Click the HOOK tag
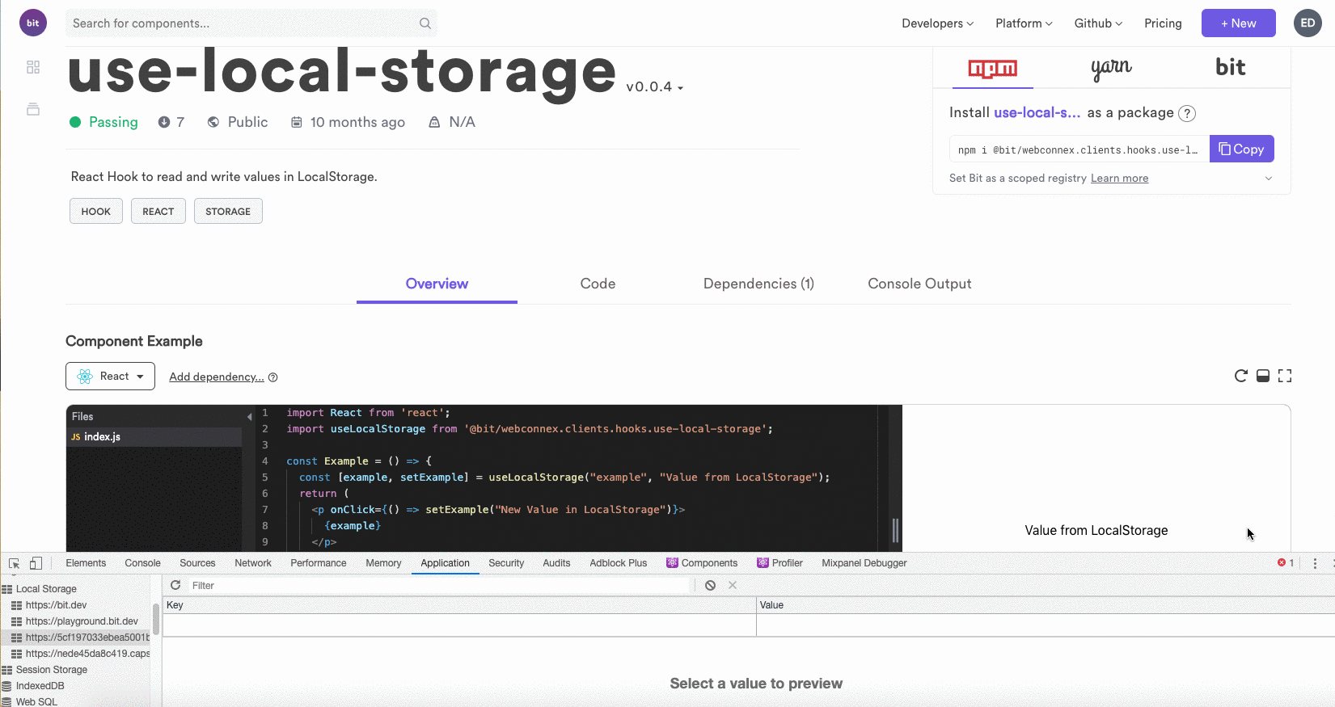 pos(96,211)
